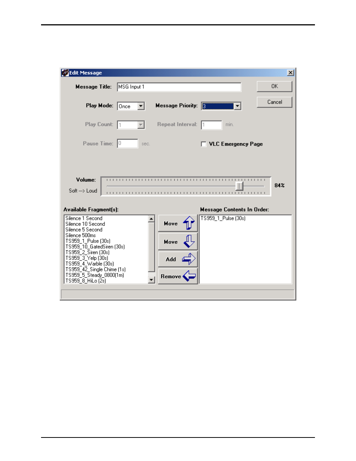Select 'TS959_5_Steady_0800(1m)' fragment
Viewport: 356px width, 461px height.
(95, 275)
